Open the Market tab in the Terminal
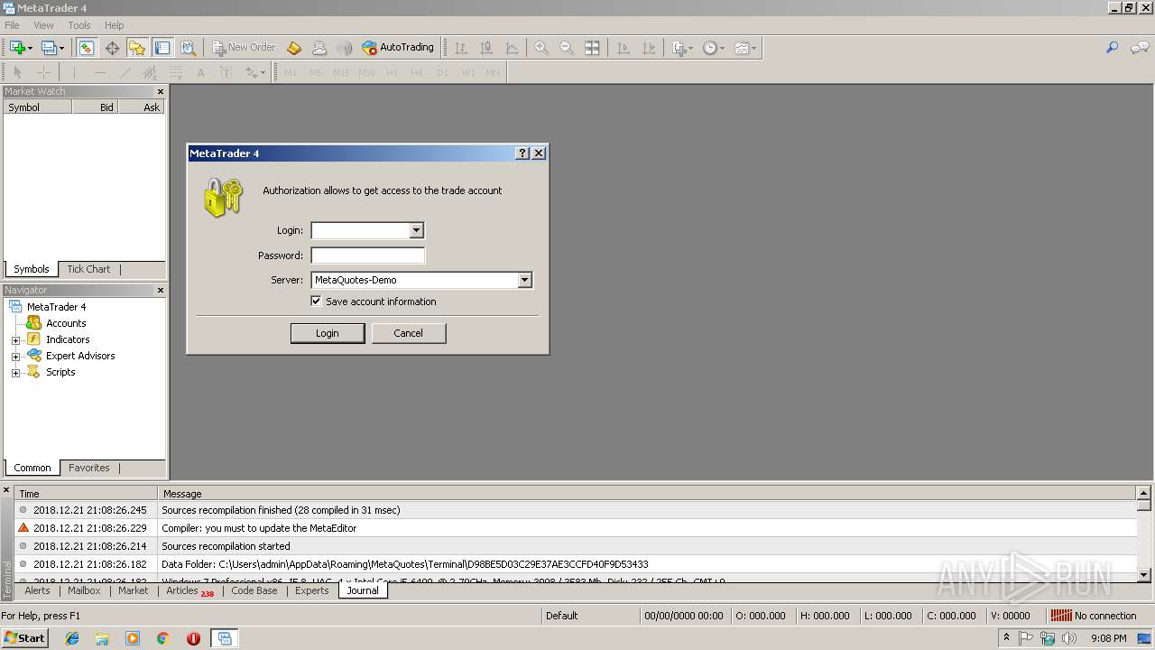Viewport: 1155px width, 650px height. coord(133,590)
